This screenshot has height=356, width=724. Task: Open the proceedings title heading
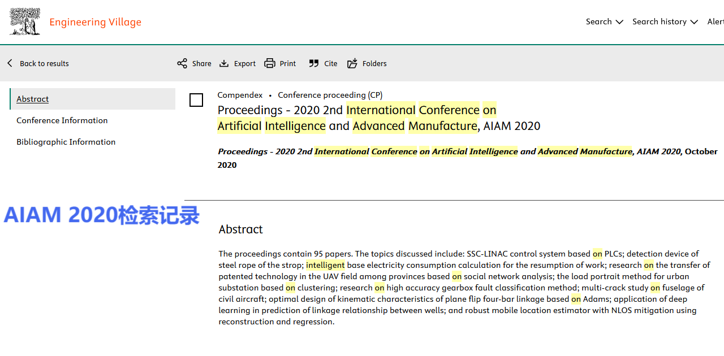[378, 118]
